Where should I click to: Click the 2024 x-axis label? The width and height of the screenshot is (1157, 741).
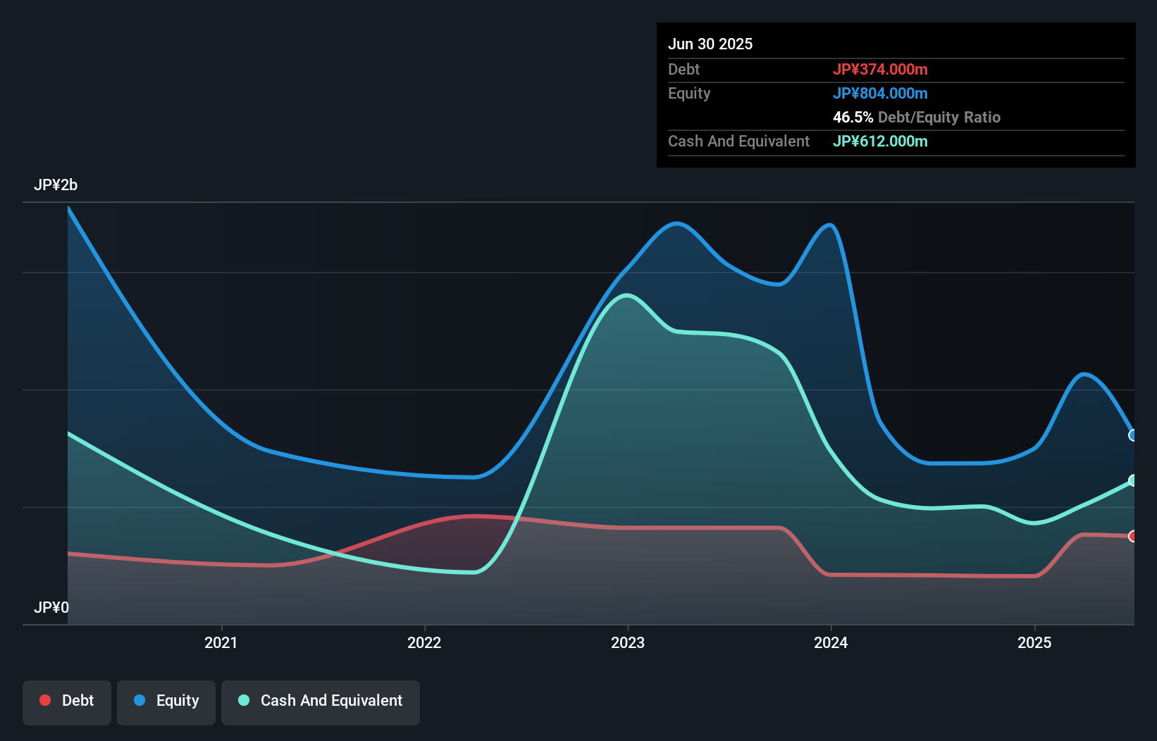pos(831,642)
